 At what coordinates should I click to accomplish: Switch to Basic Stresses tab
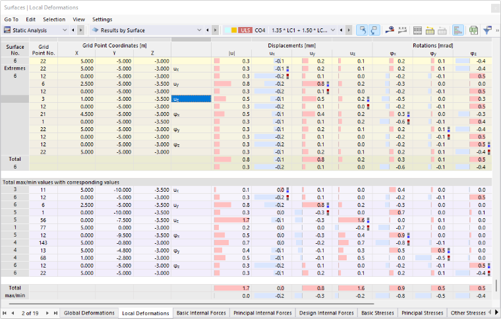[378, 313]
